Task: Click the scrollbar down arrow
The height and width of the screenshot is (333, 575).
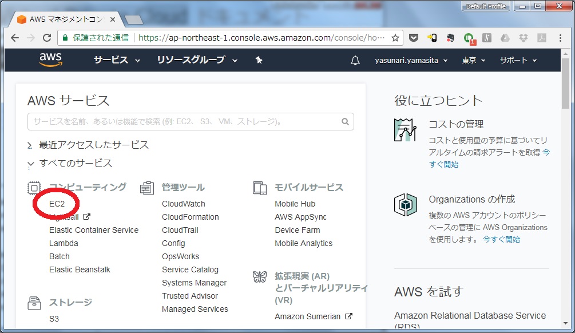Action: (565, 323)
